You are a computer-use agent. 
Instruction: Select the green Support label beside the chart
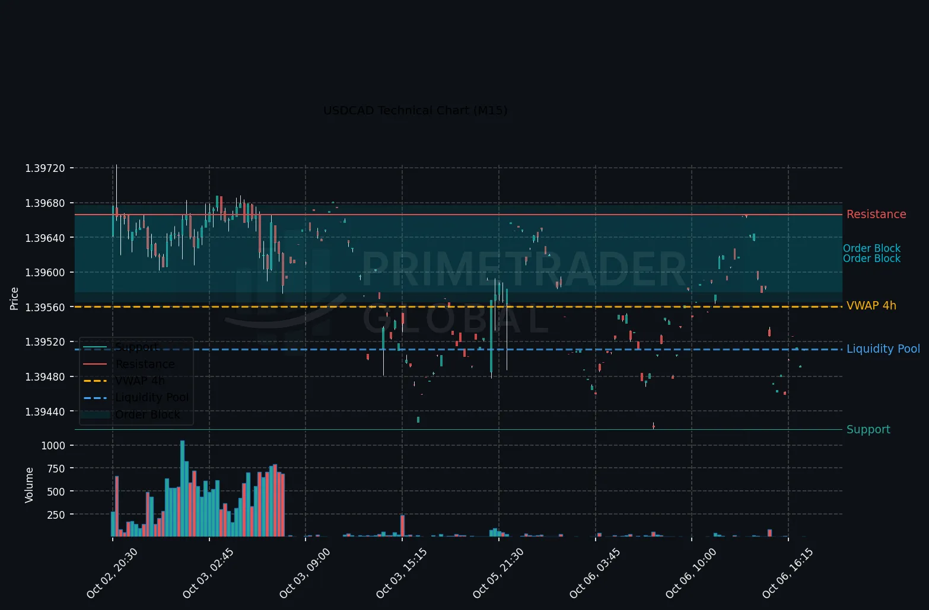tap(868, 430)
